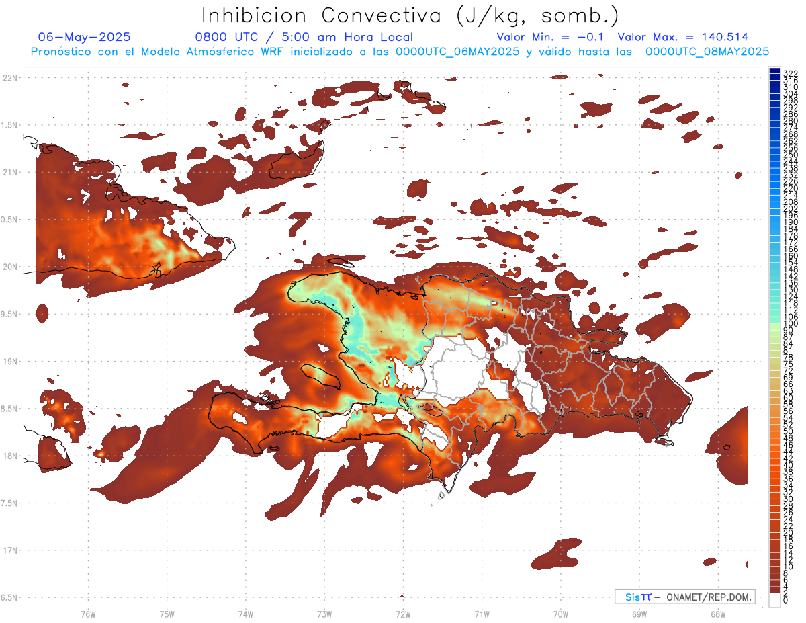This screenshot has width=806, height=623.
Task: Click the title "Inhibicion Convectiva (J/kg, somb.)"
Action: click(x=410, y=15)
